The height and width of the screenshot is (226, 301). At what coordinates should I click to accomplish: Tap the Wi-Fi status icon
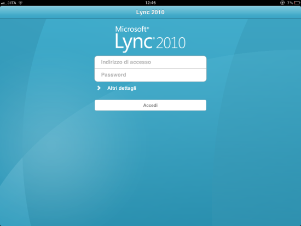tap(21, 3)
